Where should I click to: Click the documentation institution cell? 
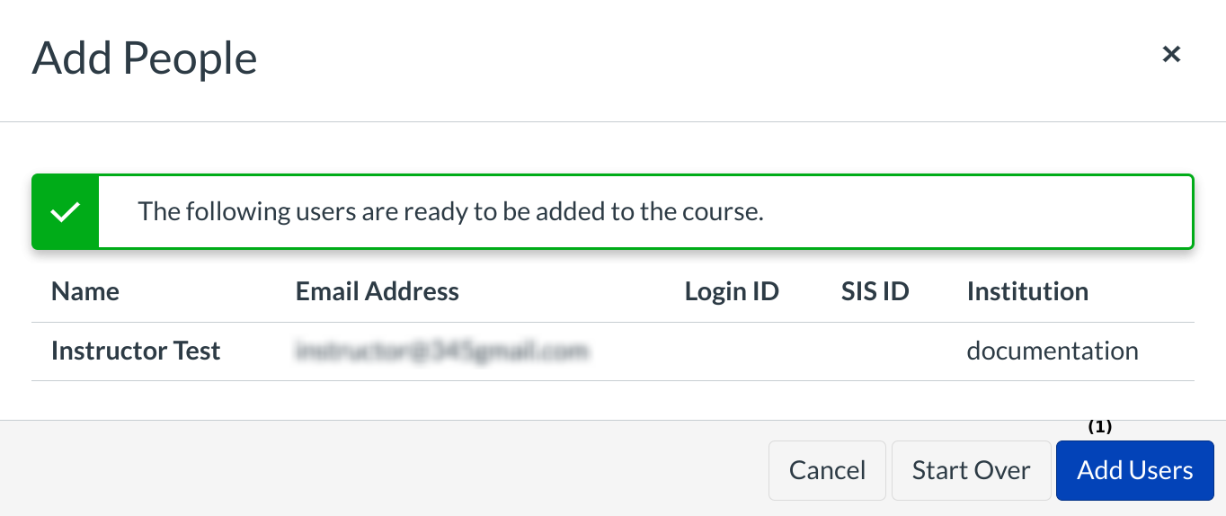(x=1053, y=351)
